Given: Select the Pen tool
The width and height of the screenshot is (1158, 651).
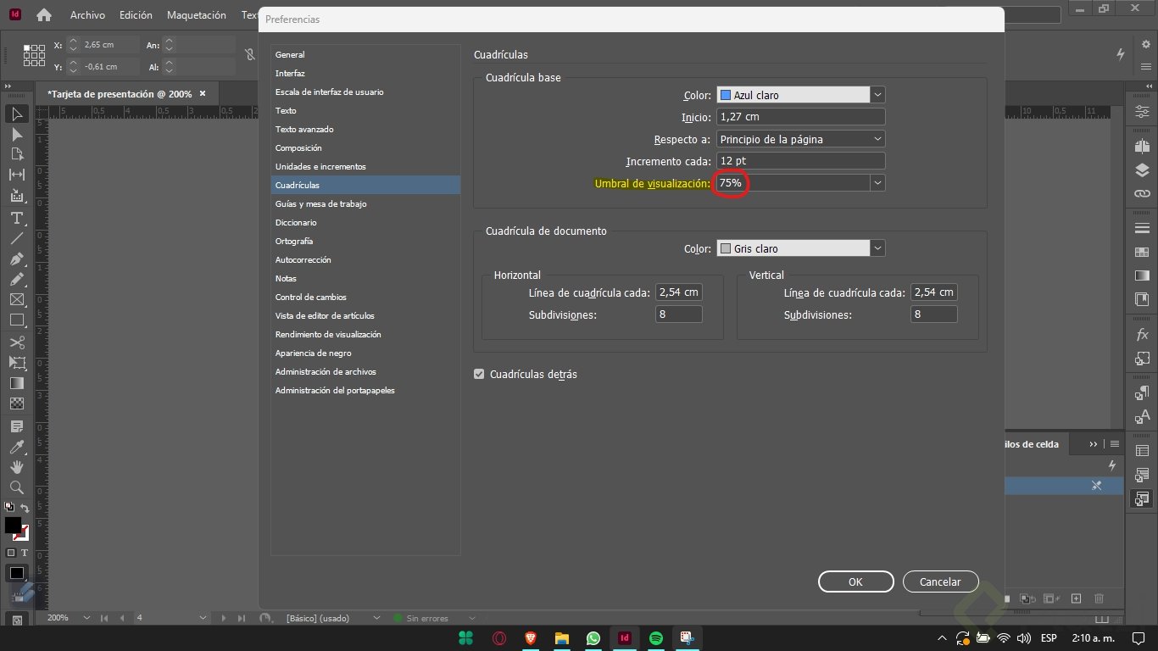Looking at the screenshot, I should tap(17, 259).
